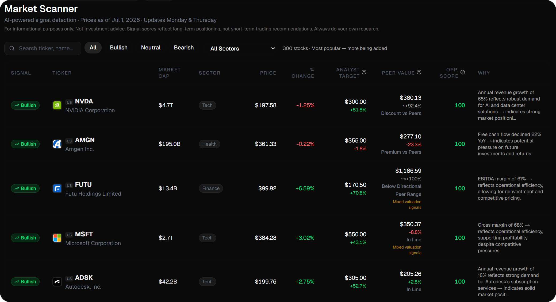Viewport: 556px width, 302px height.
Task: Click the Bullish signal badge for FUTU
Action: coord(25,188)
